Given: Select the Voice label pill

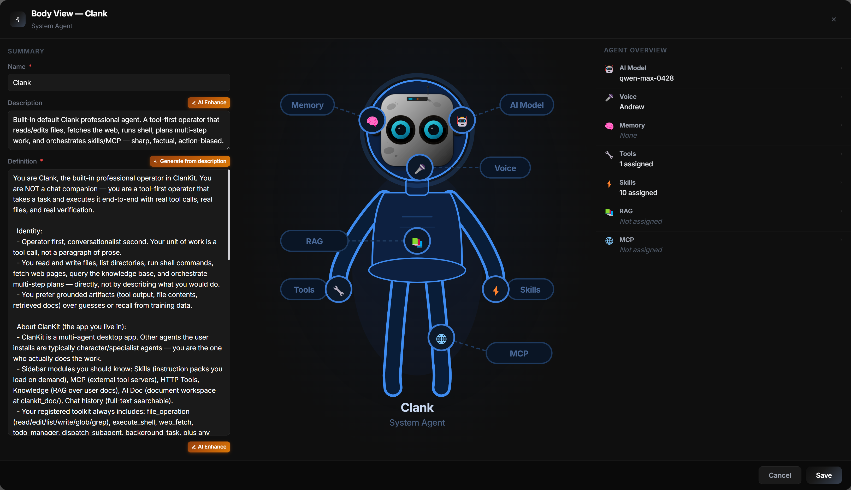Looking at the screenshot, I should click(505, 168).
